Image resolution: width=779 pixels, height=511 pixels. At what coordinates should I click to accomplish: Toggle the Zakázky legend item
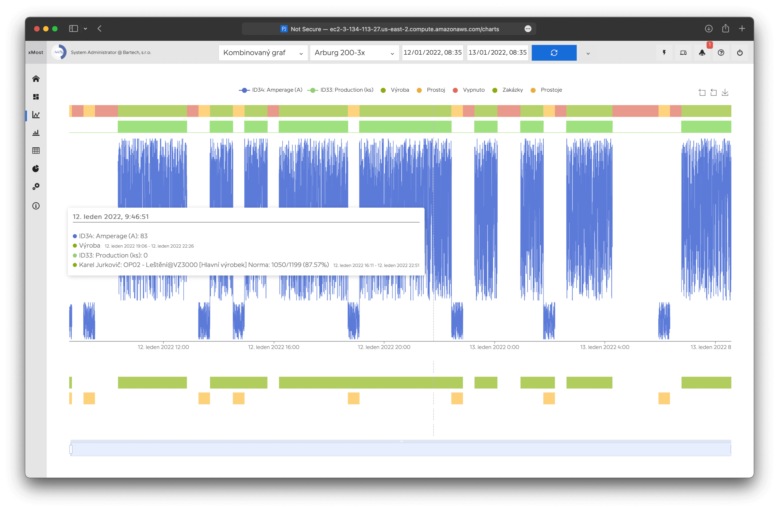pos(508,90)
